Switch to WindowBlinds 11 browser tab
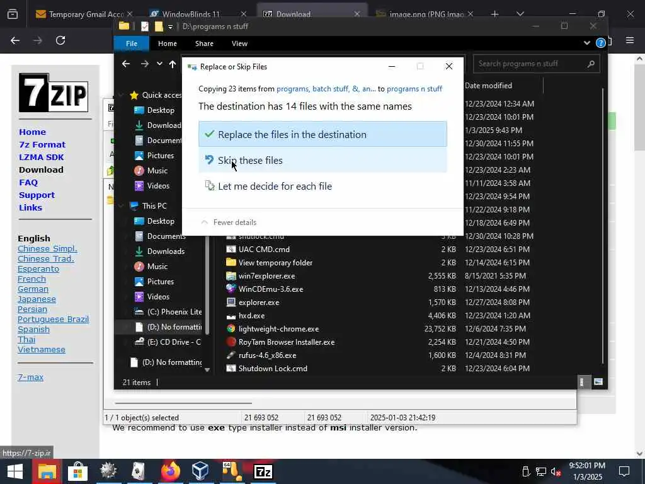Viewport: 645px width, 484px height. pyautogui.click(x=197, y=14)
